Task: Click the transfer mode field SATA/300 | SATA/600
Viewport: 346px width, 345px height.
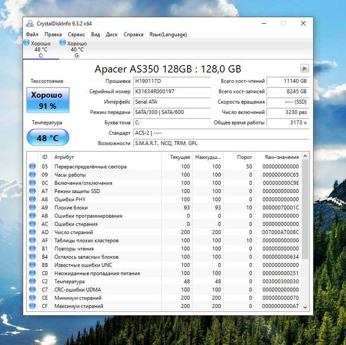Action: coord(172,112)
